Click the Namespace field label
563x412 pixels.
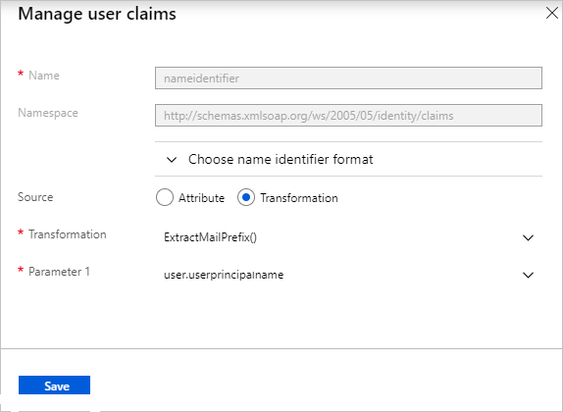(48, 113)
